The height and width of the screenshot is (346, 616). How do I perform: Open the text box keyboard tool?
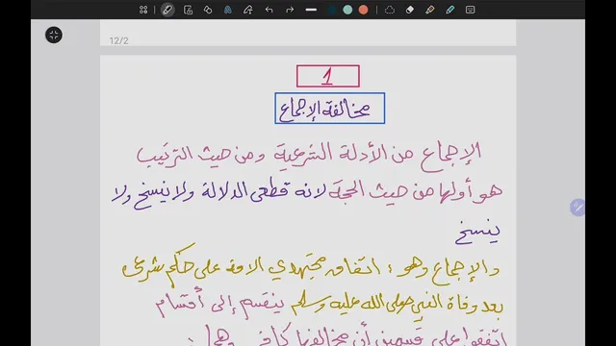[x=471, y=10]
